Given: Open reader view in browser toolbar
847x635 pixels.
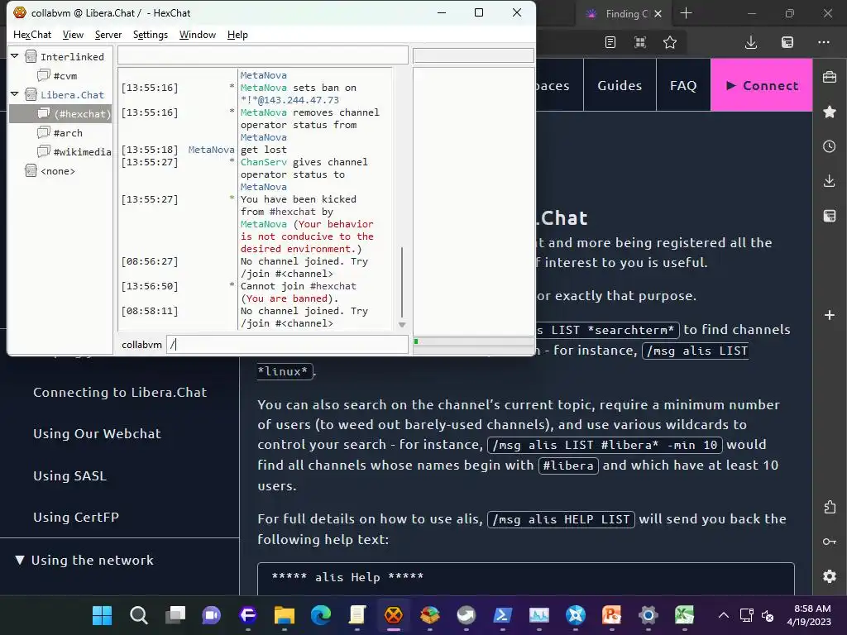Looking at the screenshot, I should (610, 42).
